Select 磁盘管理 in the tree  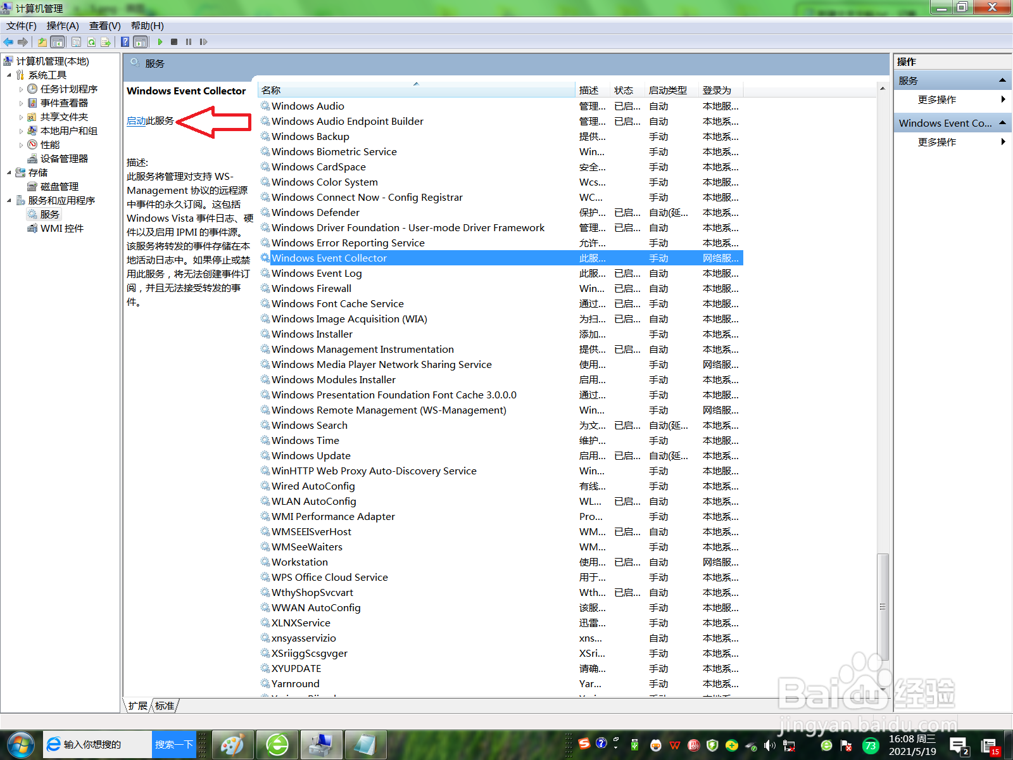tap(60, 187)
